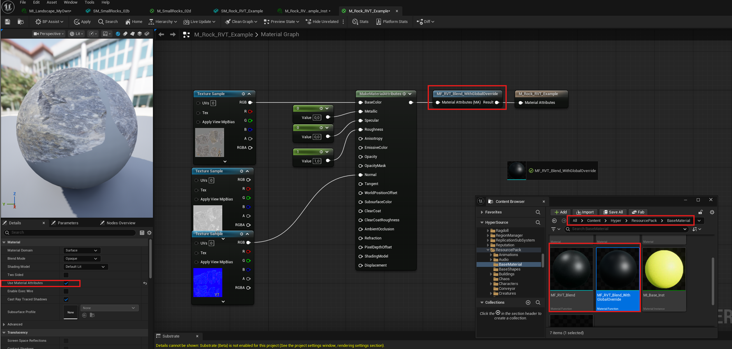Click the Import button

[585, 212]
